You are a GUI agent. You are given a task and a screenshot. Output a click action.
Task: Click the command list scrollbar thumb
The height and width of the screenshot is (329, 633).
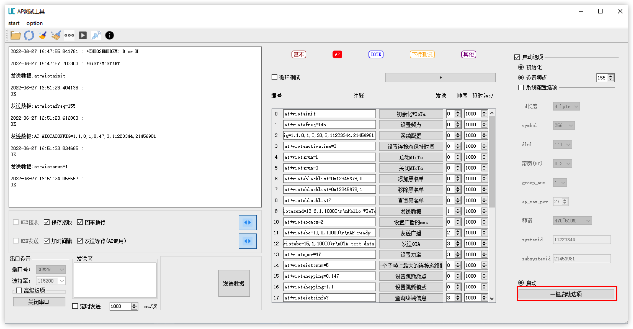coord(492,162)
